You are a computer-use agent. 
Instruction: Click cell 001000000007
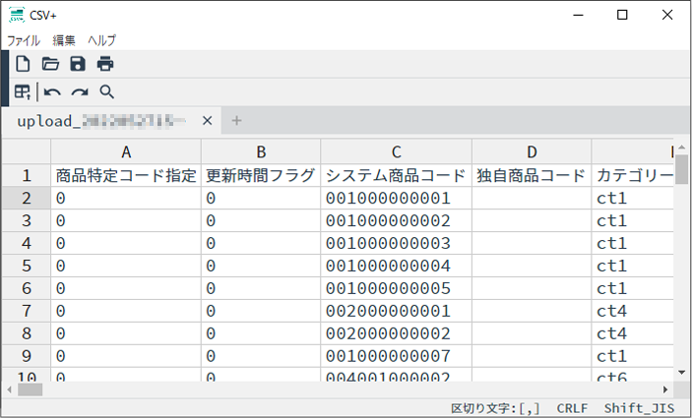click(397, 355)
